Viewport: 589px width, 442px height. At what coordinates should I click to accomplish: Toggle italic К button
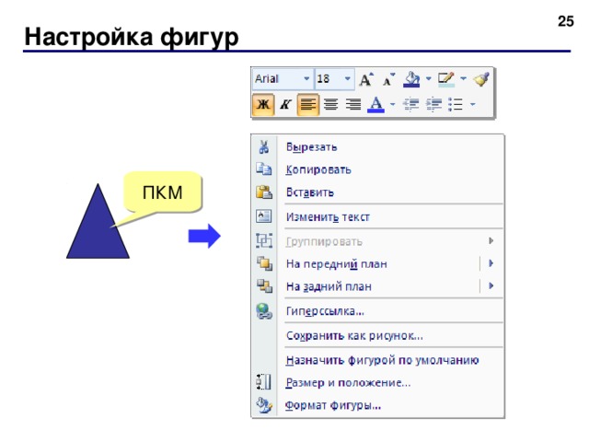(x=285, y=104)
